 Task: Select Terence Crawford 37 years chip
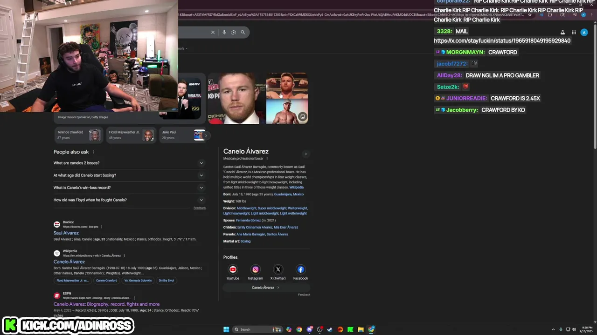[78, 135]
